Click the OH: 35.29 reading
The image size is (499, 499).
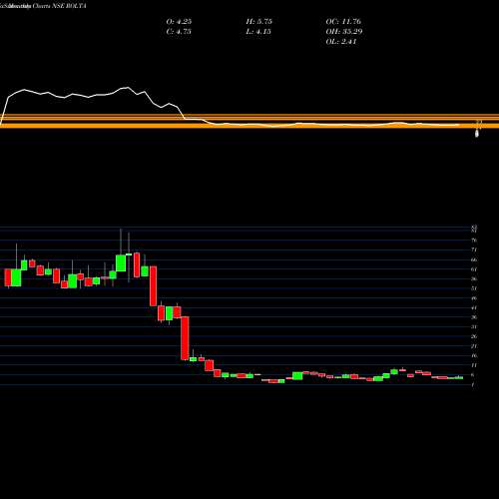coord(344,32)
